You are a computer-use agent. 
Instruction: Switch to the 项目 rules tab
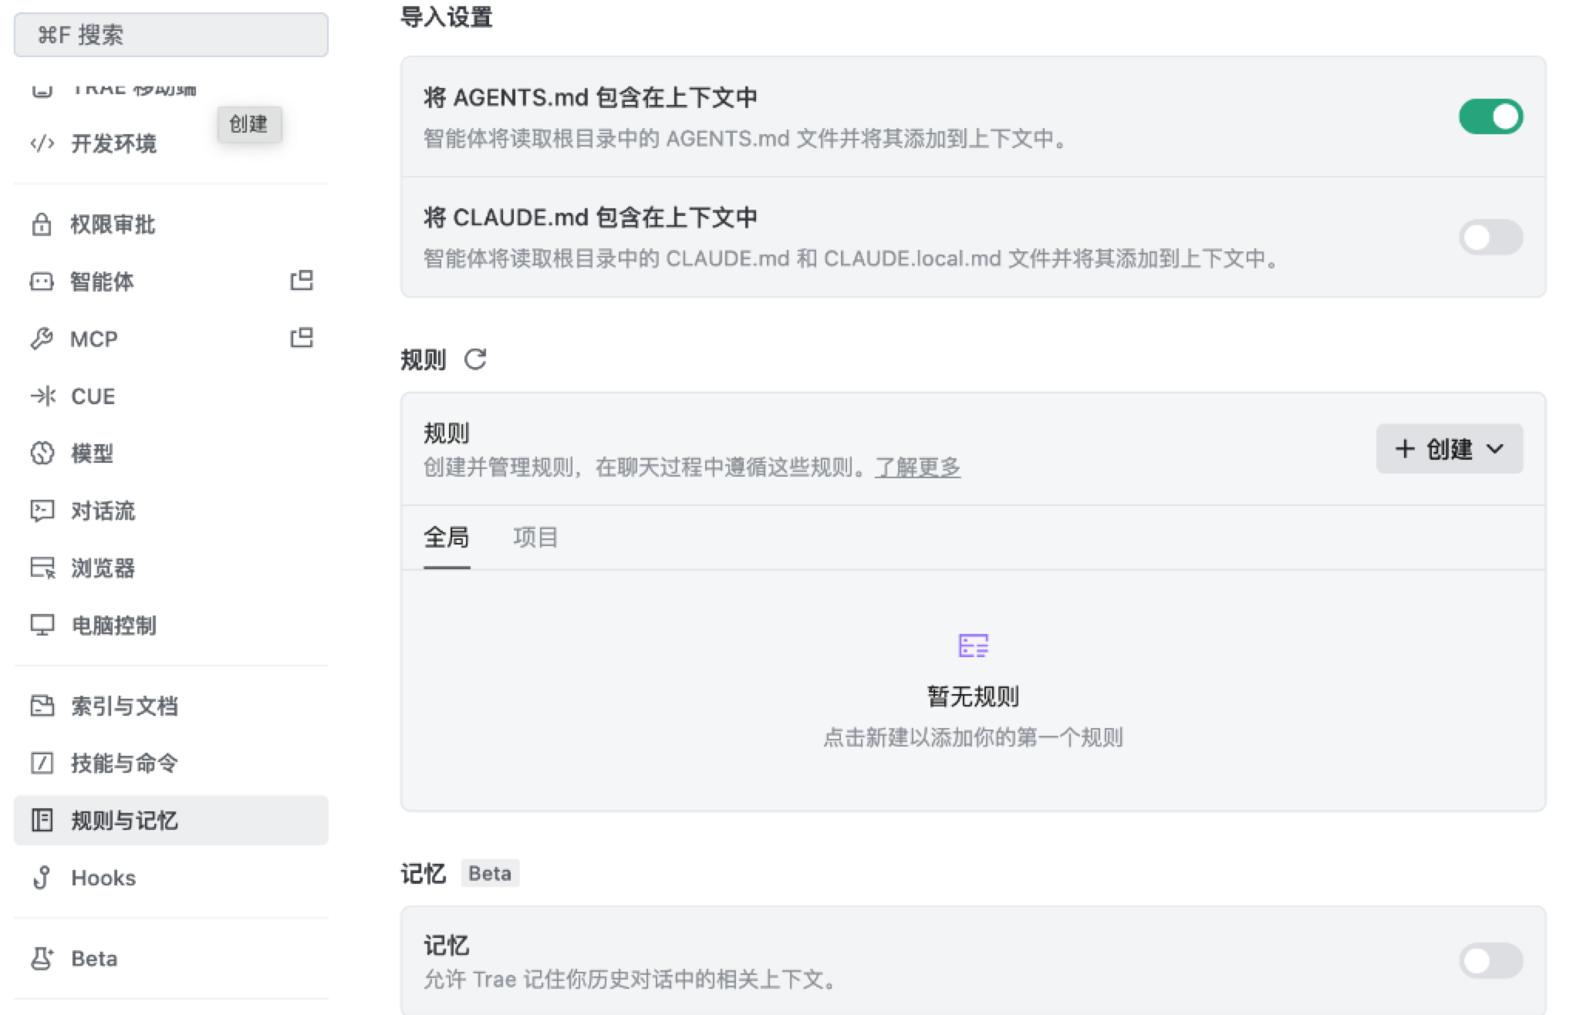[535, 537]
